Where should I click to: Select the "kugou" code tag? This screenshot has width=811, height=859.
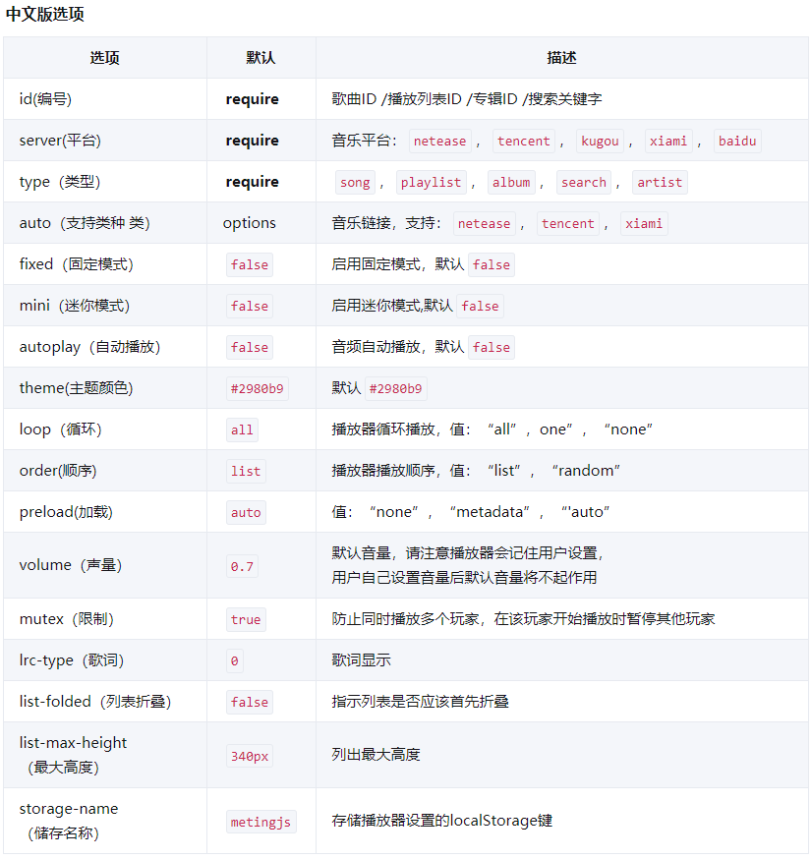600,141
